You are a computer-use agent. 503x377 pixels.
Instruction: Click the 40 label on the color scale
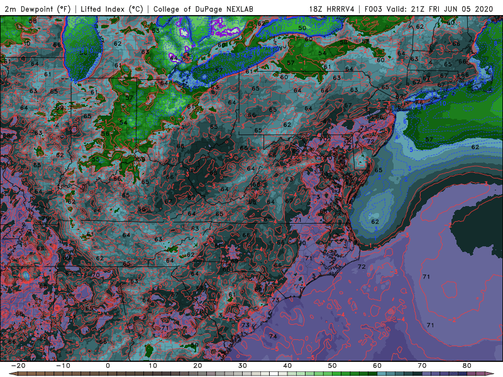pos(287,366)
